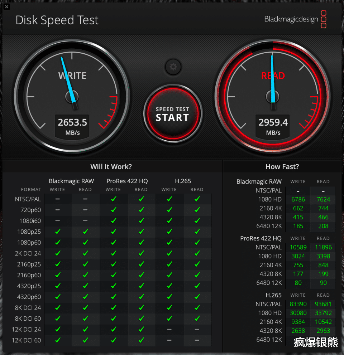This screenshot has height=355, width=344.
Task: Click the Will It Work? heading
Action: [111, 167]
